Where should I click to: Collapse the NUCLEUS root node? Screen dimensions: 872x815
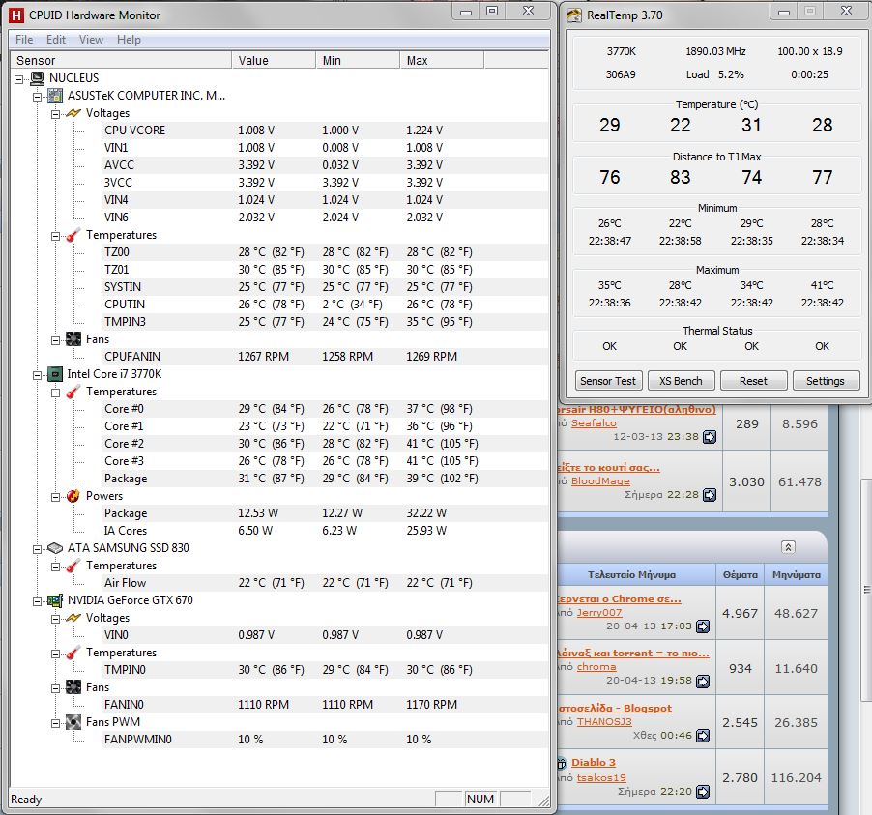point(19,79)
